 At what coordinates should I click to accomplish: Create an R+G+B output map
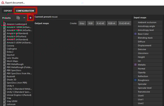click(x=100, y=23)
